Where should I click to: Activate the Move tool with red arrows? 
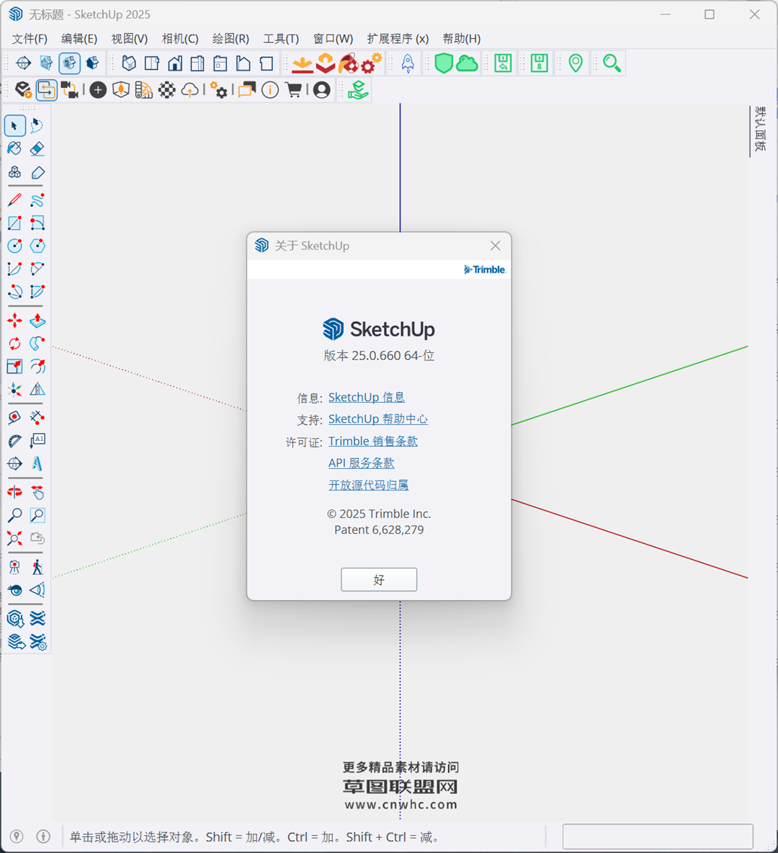(14, 321)
